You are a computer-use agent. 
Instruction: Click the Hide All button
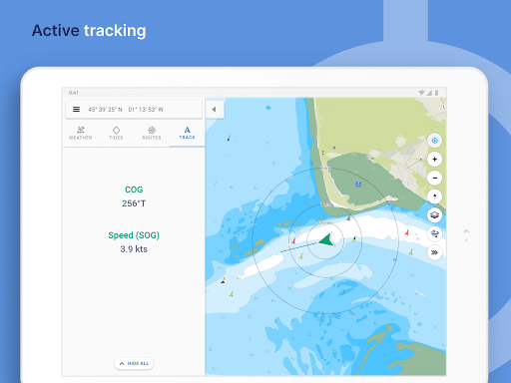click(x=134, y=363)
